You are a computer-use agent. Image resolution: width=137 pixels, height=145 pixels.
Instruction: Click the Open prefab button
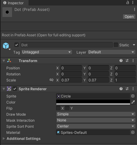tap(129, 17)
